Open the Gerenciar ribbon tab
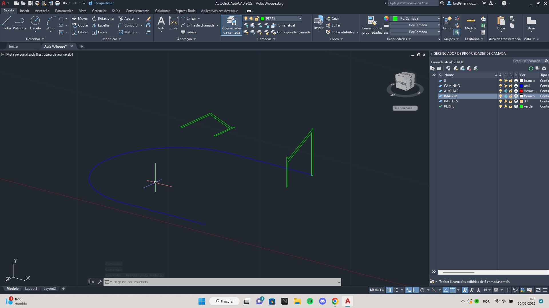This screenshot has width=549, height=308. tap(99, 11)
